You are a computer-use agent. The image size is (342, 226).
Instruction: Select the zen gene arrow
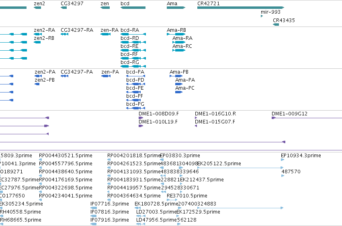tap(105, 8)
